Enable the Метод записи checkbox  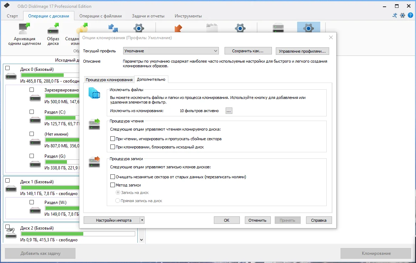(112, 185)
